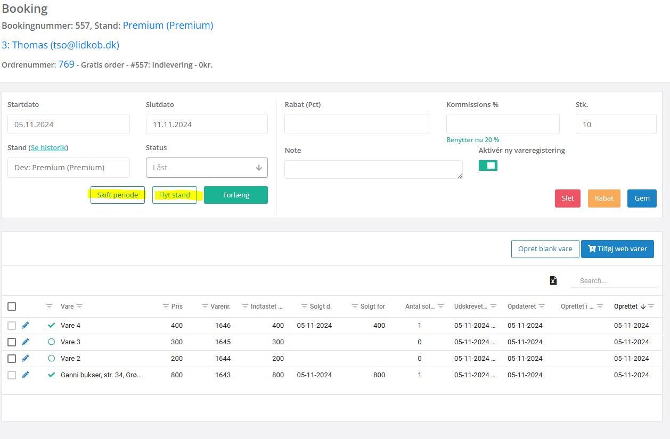
Task: Open the Opdateret column filter menu
Action: pos(542,307)
